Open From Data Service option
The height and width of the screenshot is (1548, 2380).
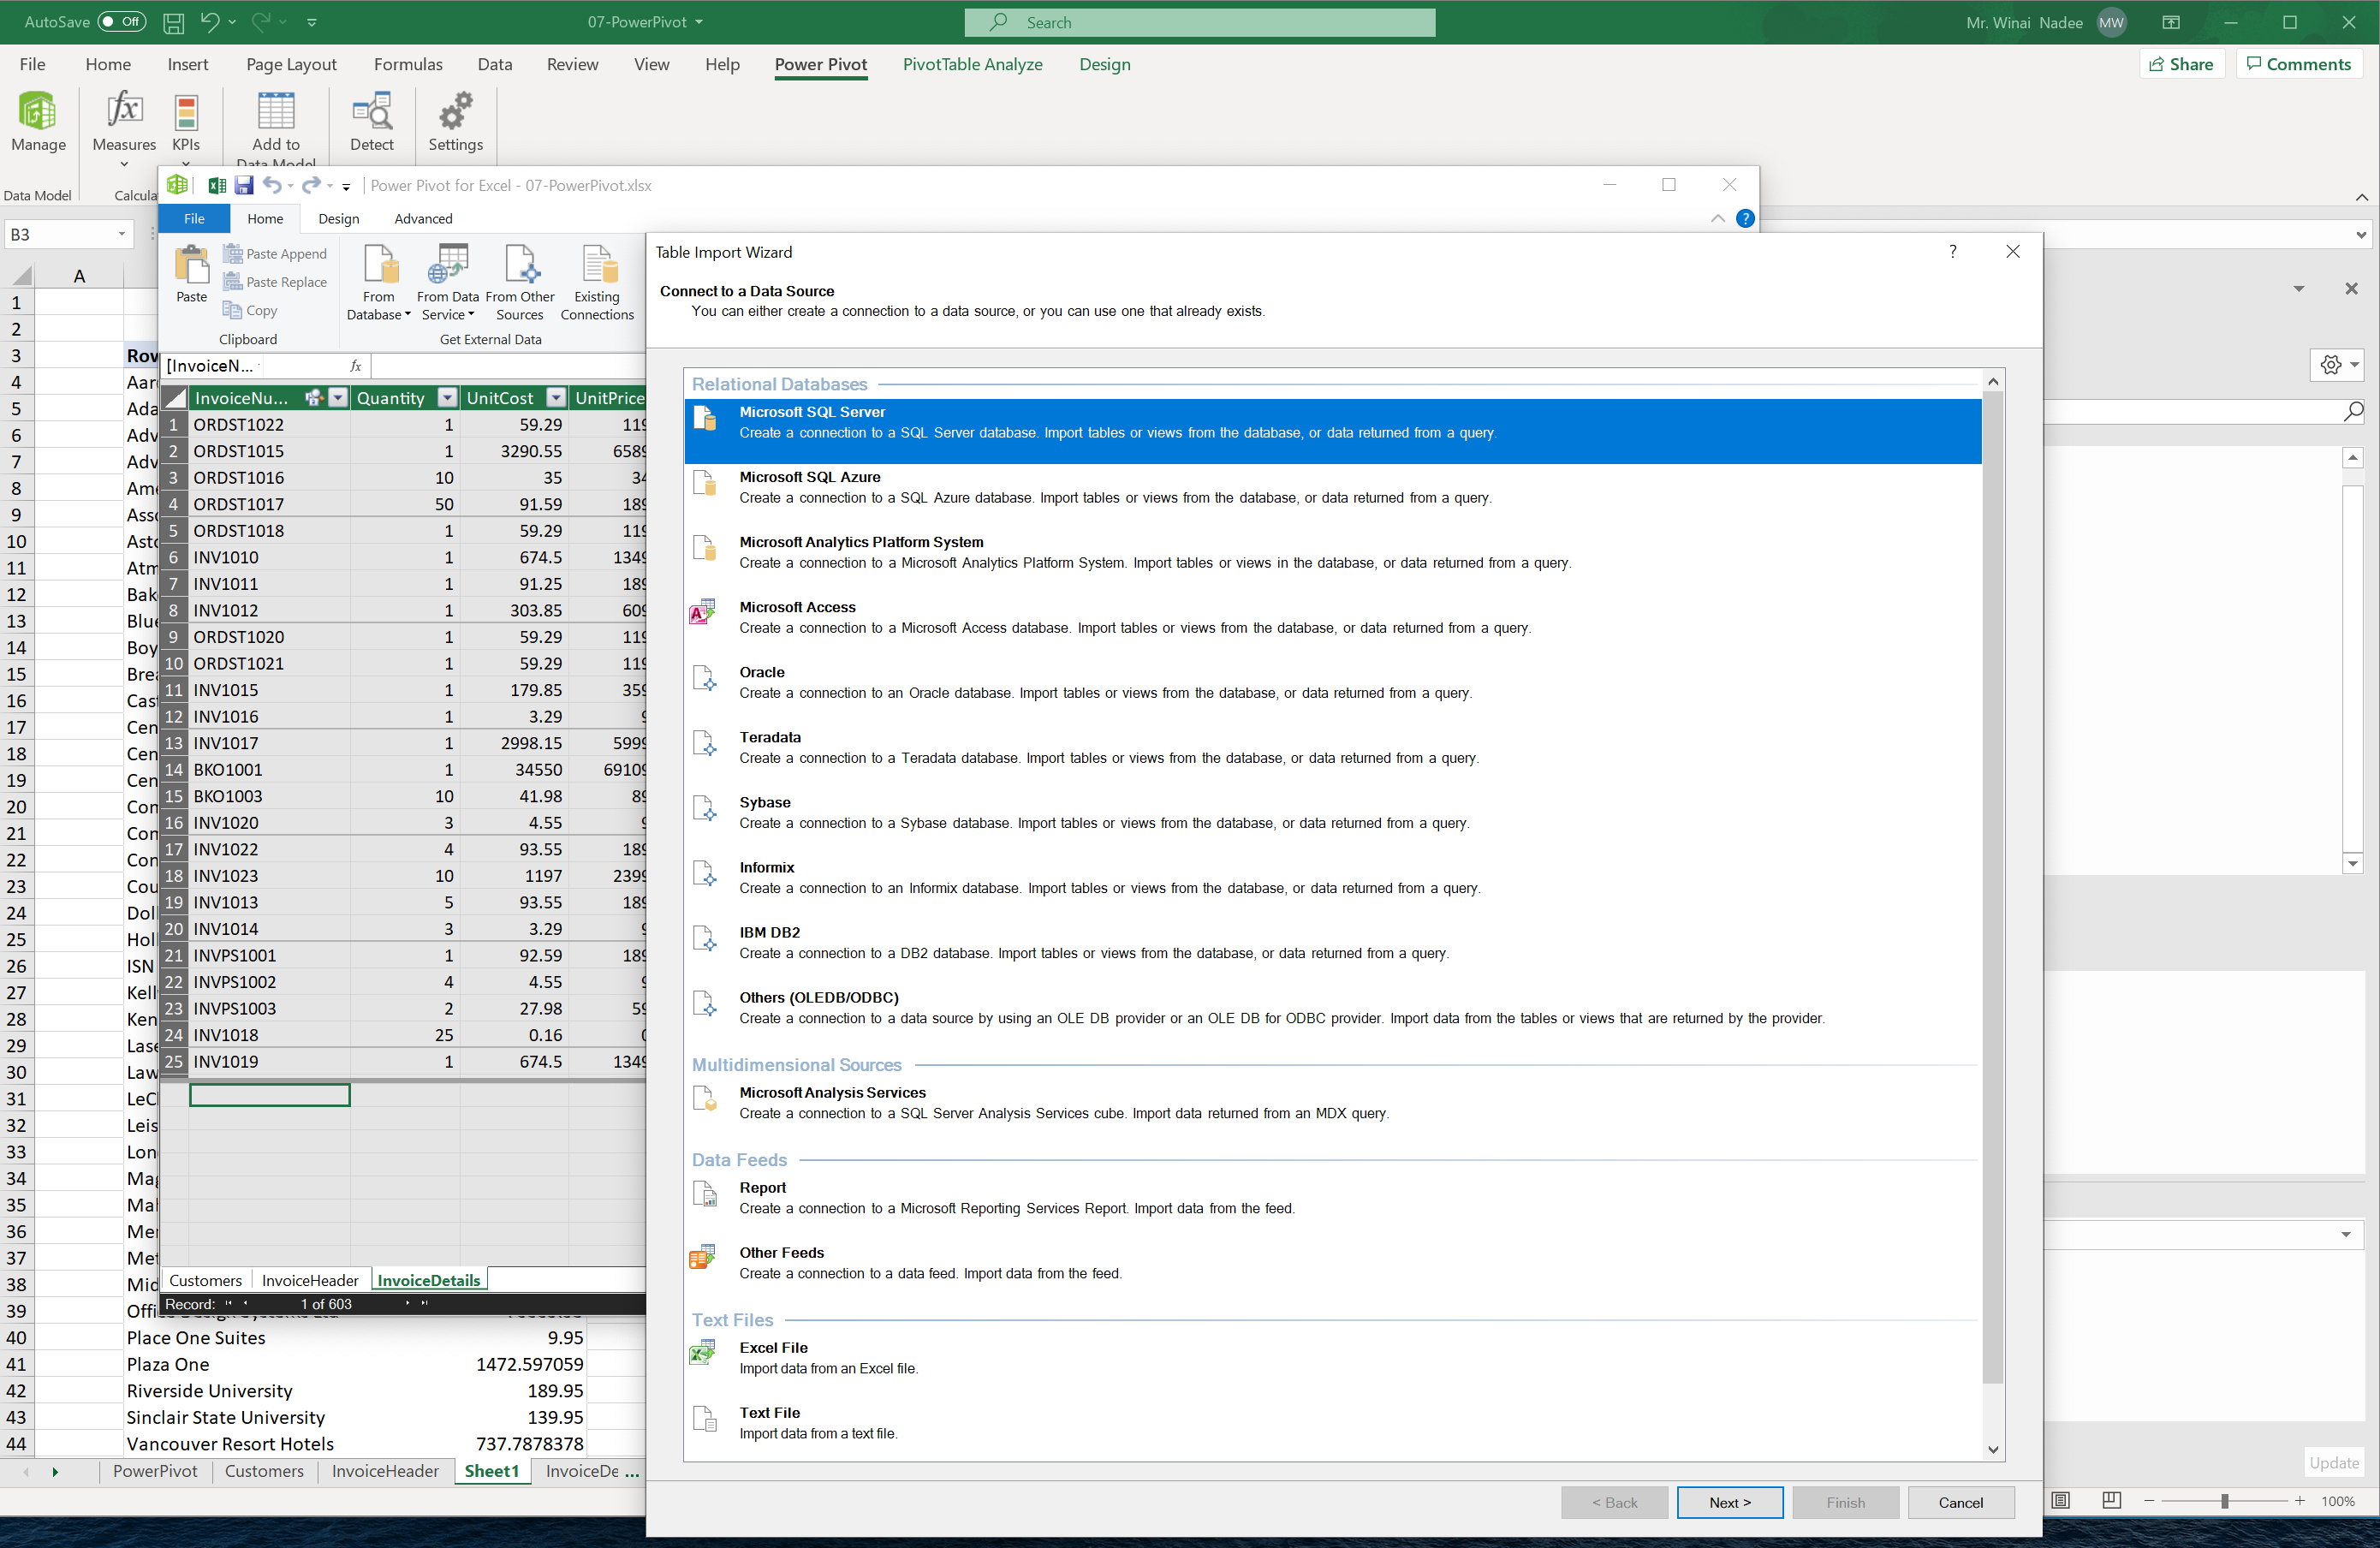click(x=448, y=282)
